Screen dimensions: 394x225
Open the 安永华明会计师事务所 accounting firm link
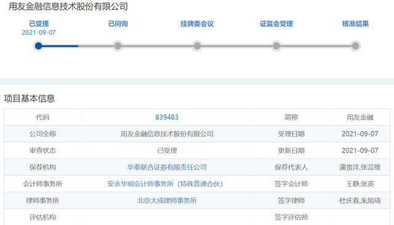[165, 184]
